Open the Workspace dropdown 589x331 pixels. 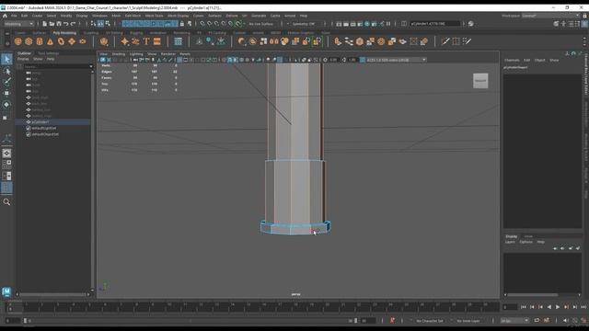tap(550, 16)
